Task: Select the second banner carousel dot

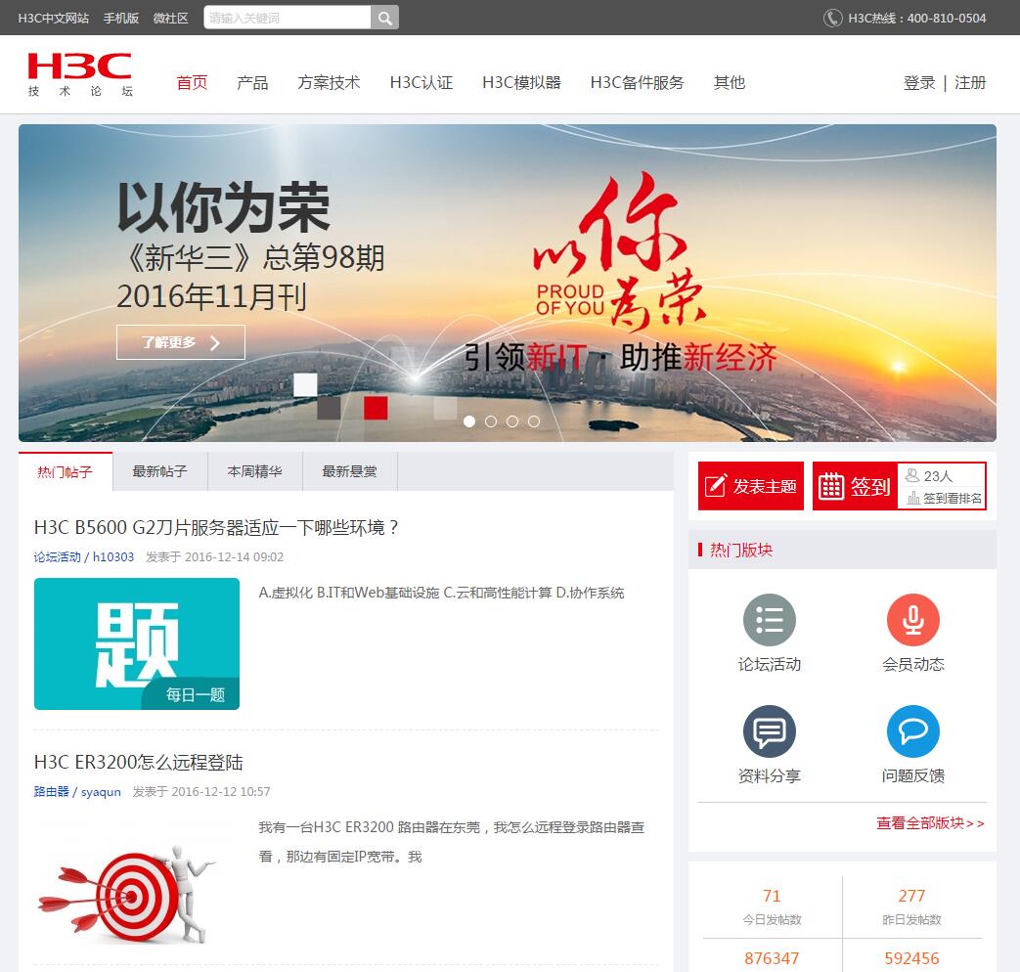Action: pos(491,421)
